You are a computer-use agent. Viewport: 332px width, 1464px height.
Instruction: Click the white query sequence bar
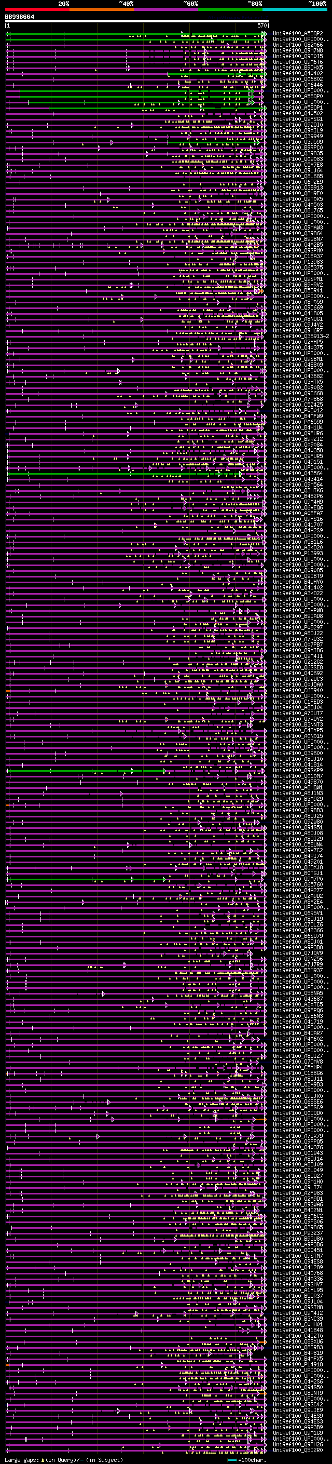[x=137, y=22]
